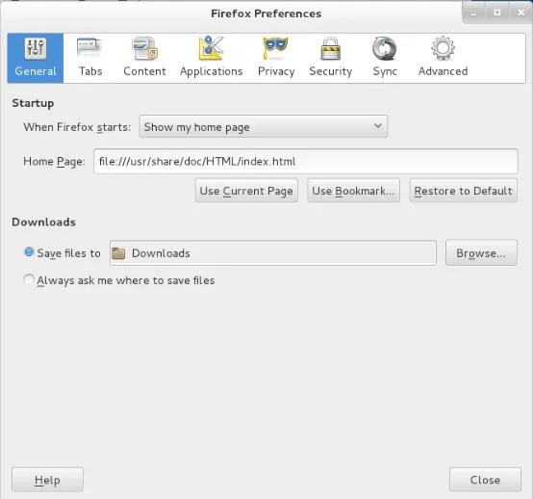This screenshot has width=533, height=499.
Task: Close the preferences with the Close button
Action: (x=485, y=480)
